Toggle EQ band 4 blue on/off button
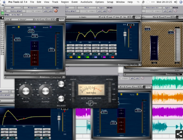This screenshot has height=140, width=183. tap(96, 57)
